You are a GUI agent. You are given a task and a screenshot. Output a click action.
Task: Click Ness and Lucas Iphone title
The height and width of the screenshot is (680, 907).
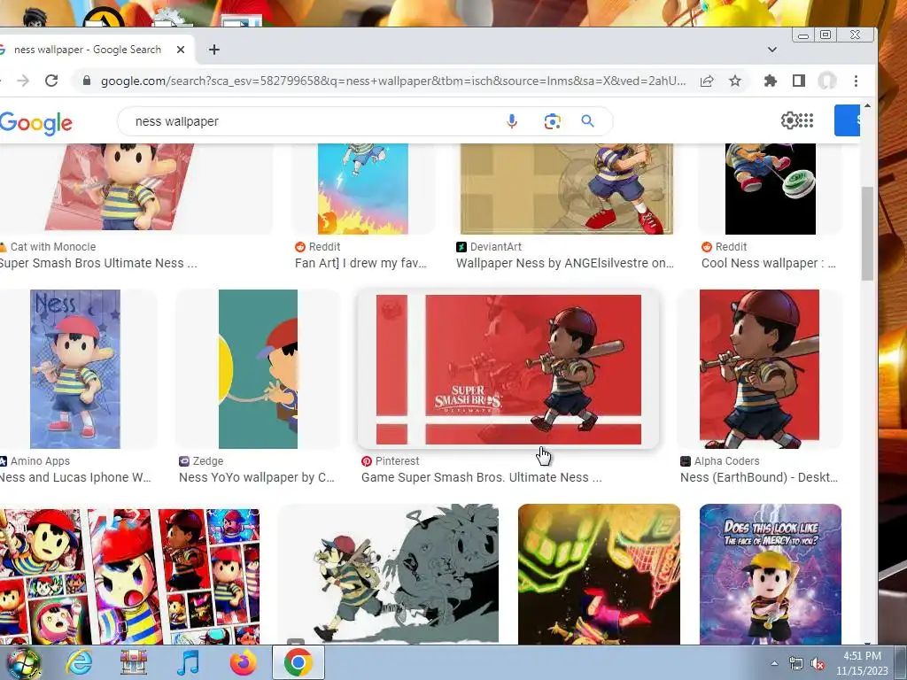coord(75,477)
